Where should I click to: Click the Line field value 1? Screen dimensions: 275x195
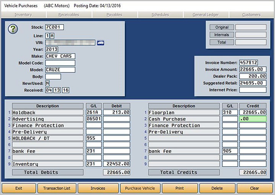[47, 36]
